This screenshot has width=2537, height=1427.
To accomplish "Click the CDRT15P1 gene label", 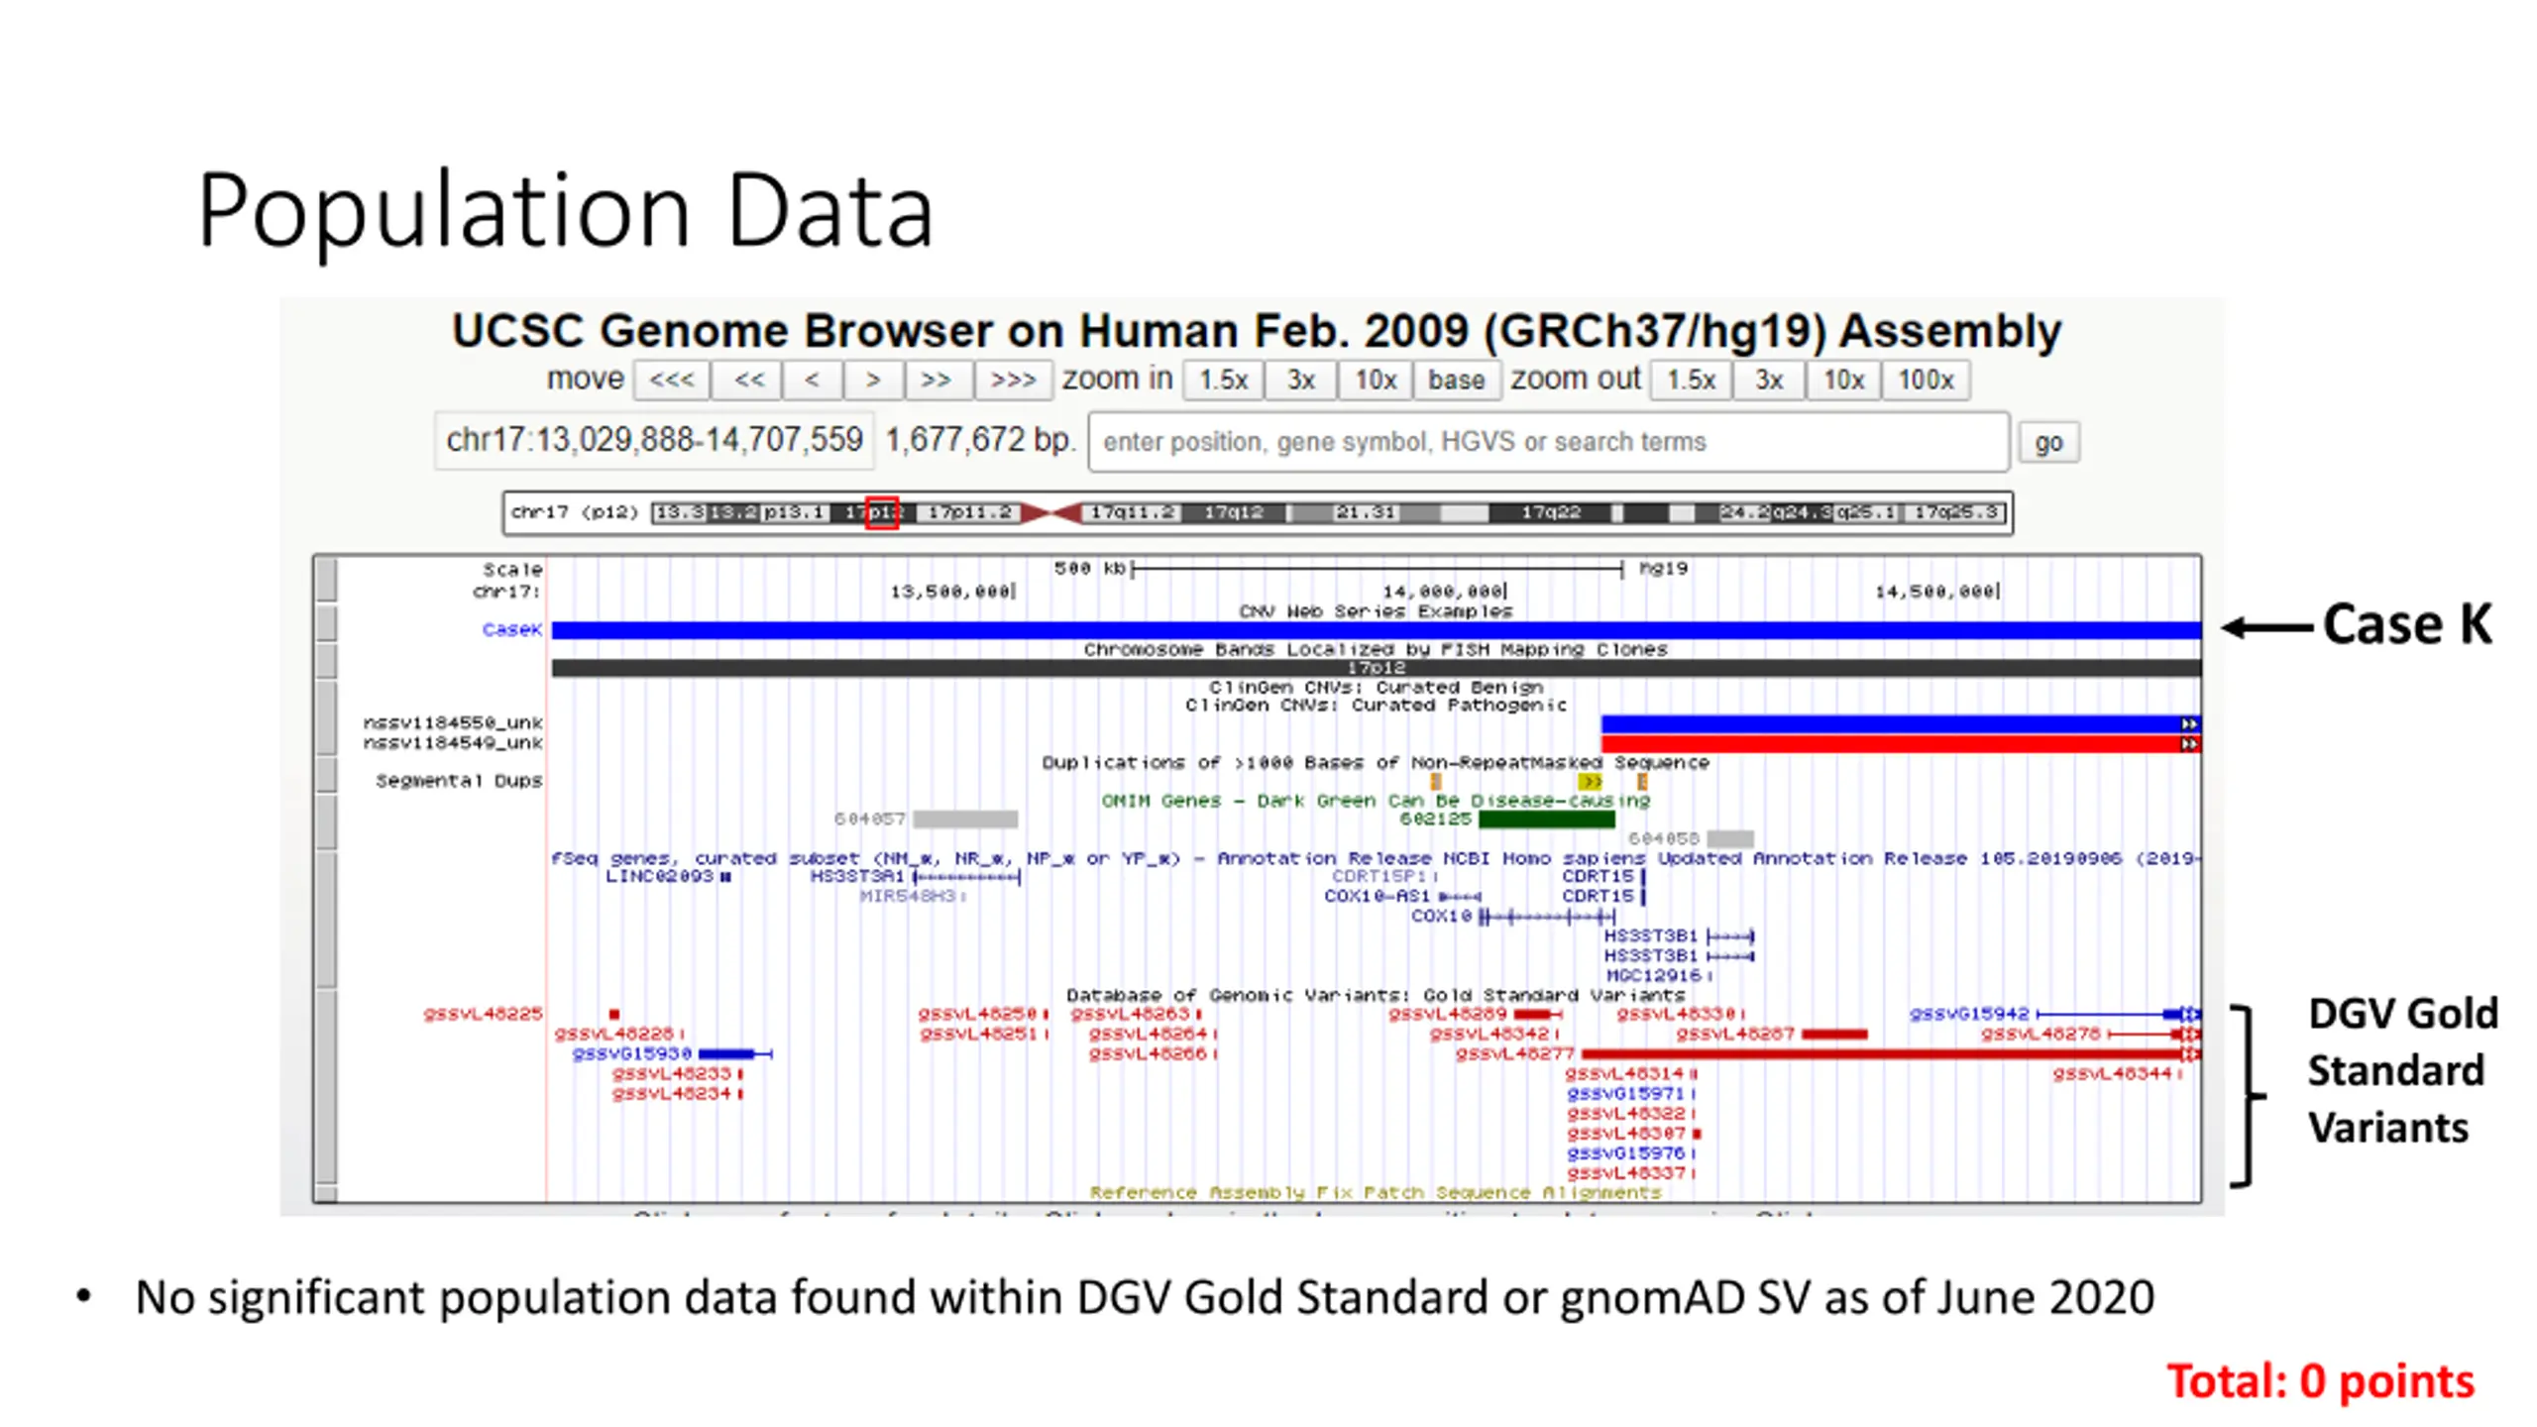I will 1379,877.
